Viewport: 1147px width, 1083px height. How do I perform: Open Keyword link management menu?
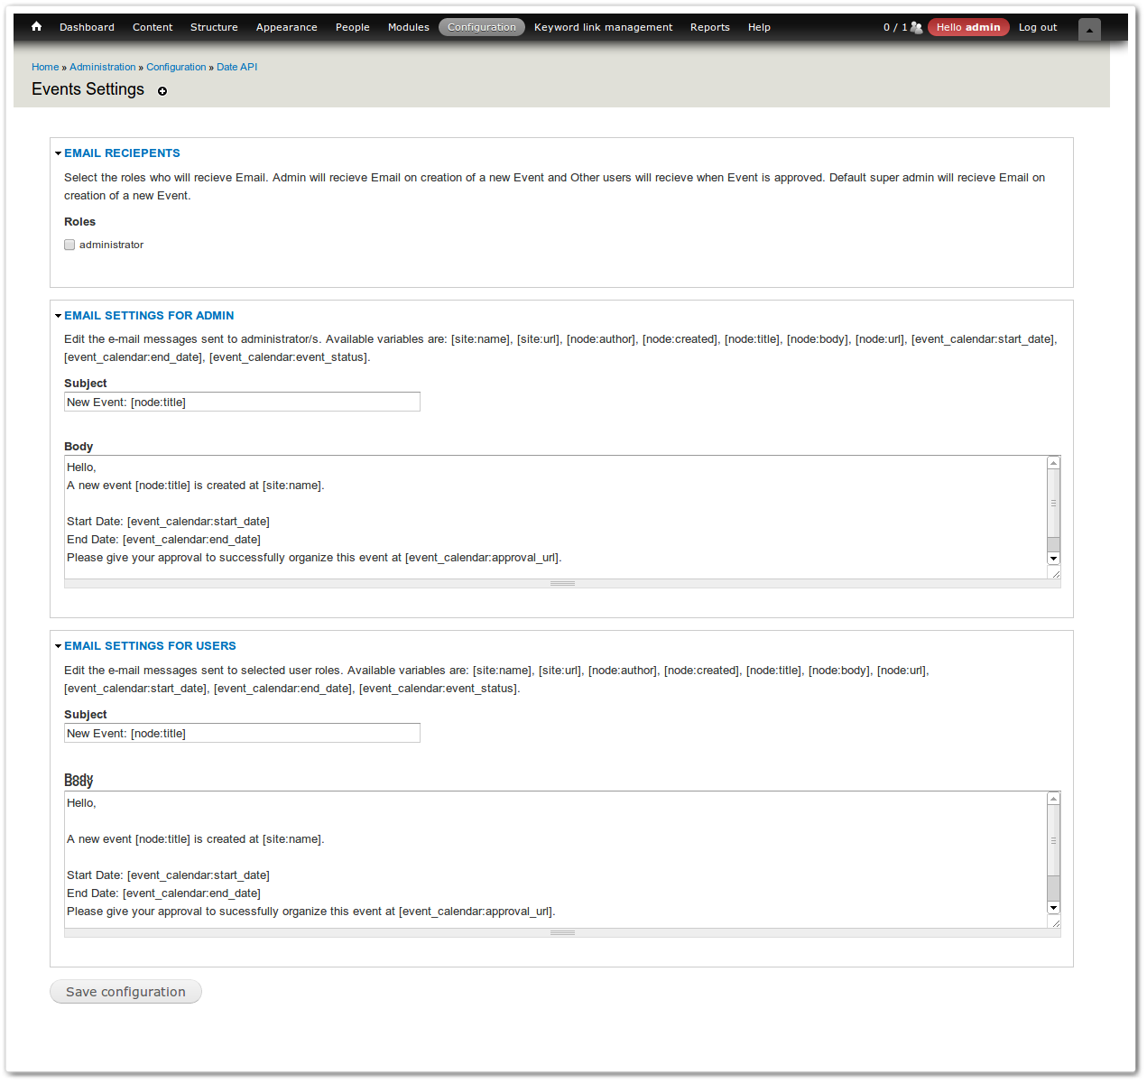(603, 27)
